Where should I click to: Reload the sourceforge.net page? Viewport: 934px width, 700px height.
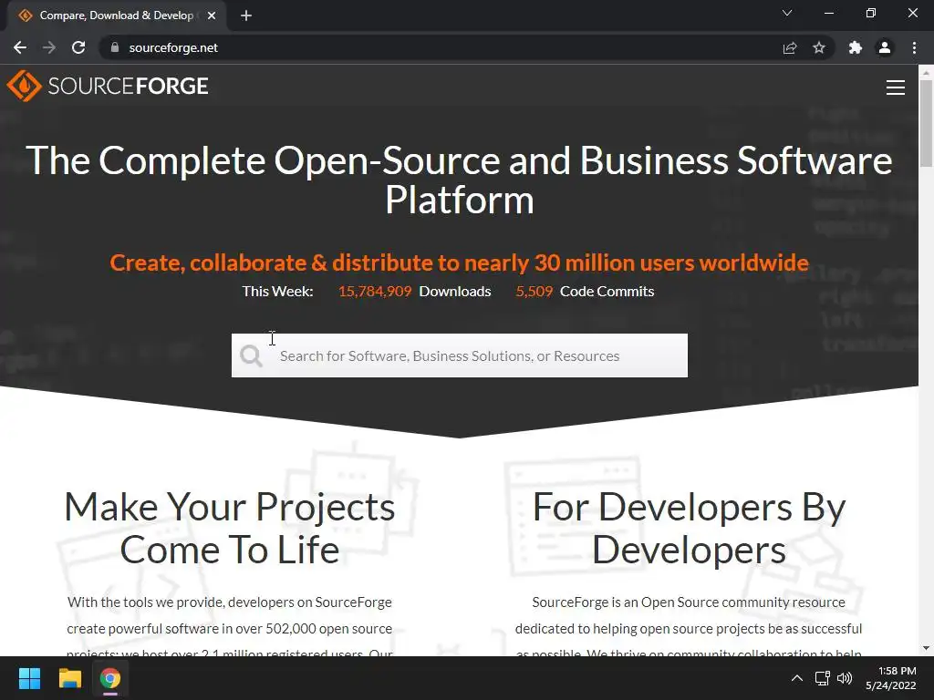click(78, 47)
